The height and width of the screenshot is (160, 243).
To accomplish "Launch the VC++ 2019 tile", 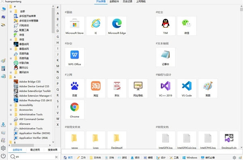I will click(x=165, y=88).
